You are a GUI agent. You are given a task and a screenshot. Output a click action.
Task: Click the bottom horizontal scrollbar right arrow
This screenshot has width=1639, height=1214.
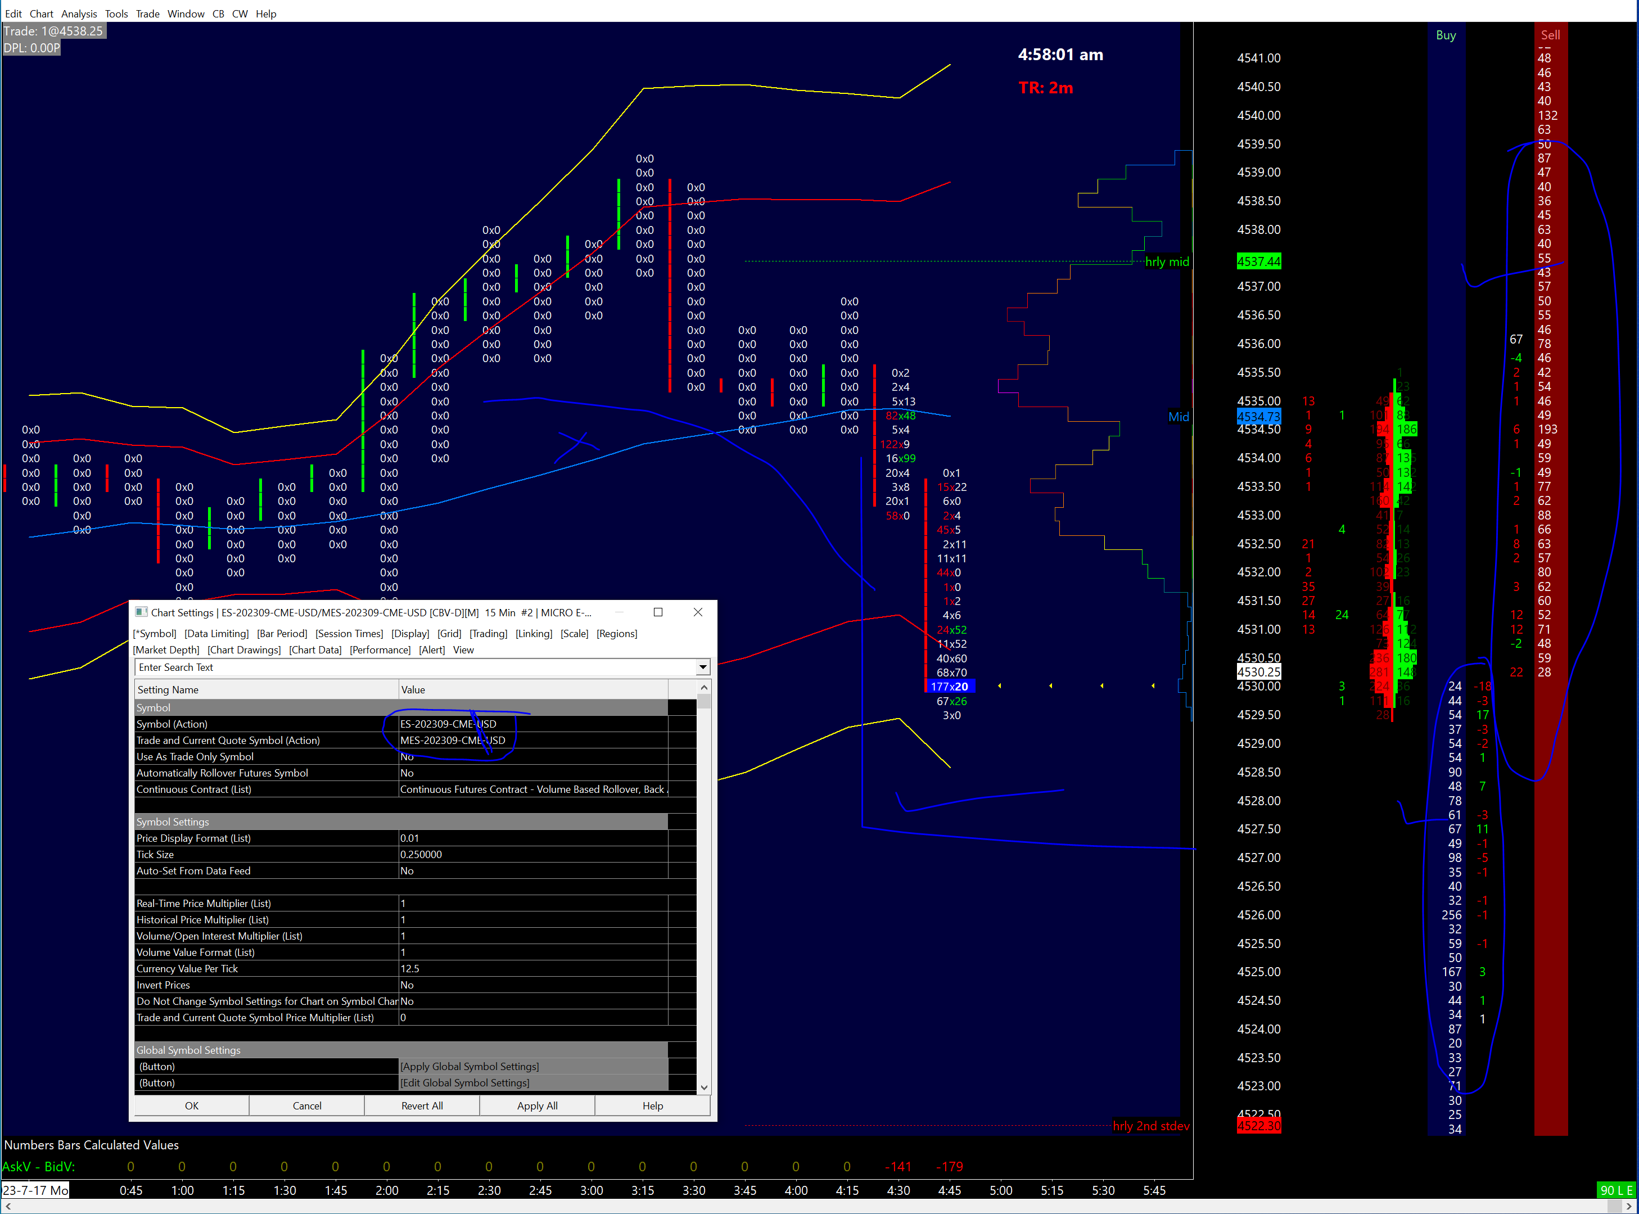click(x=1630, y=1207)
